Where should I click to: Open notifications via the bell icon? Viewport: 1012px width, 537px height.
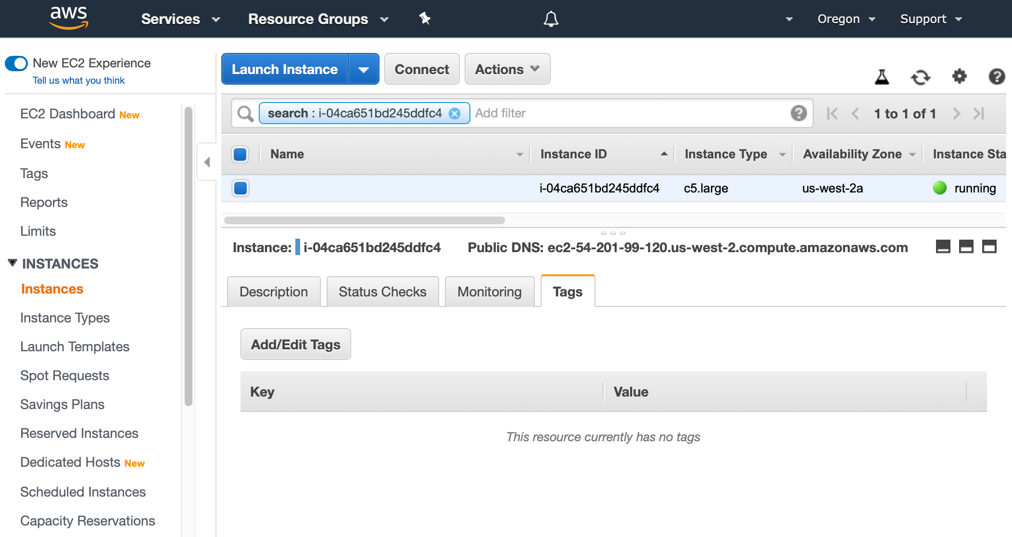coord(551,19)
